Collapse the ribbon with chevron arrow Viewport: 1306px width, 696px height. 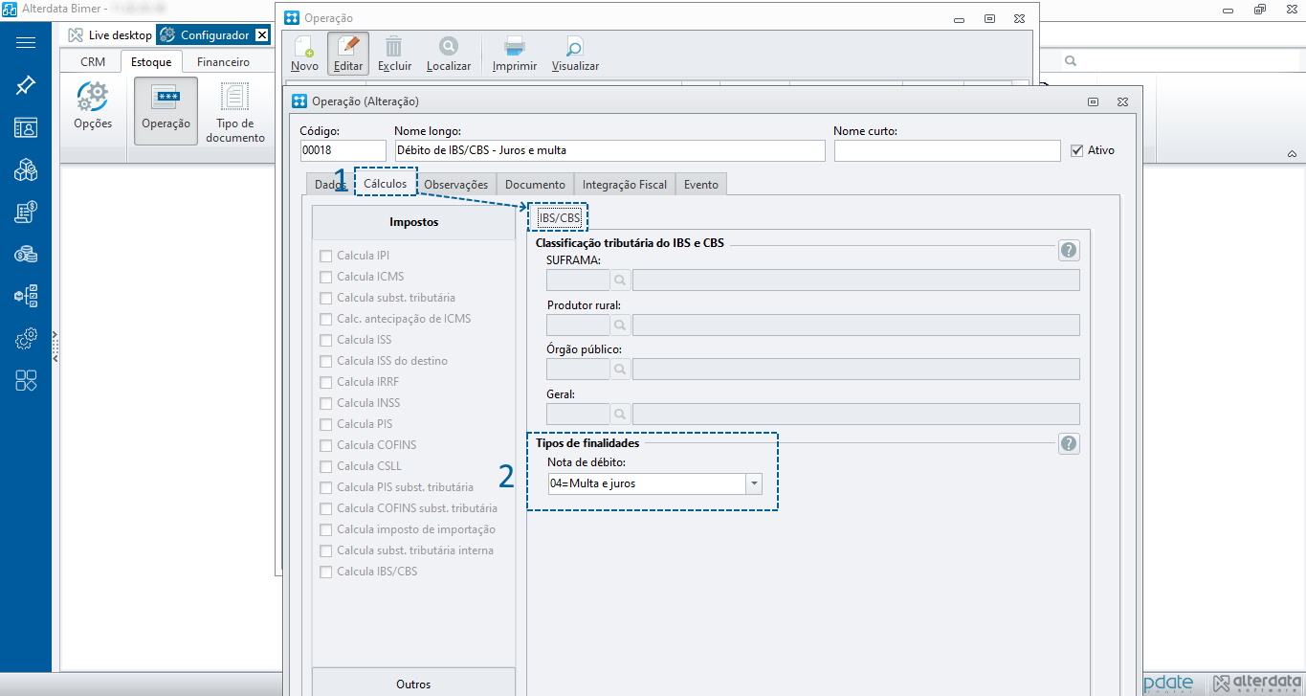pos(1291,154)
